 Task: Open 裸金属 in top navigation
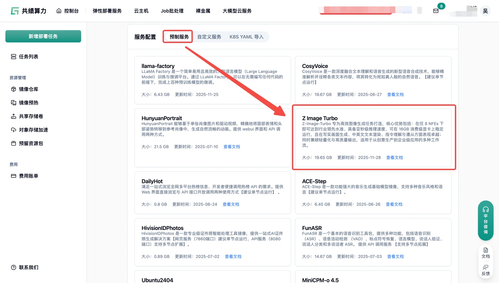point(203,11)
